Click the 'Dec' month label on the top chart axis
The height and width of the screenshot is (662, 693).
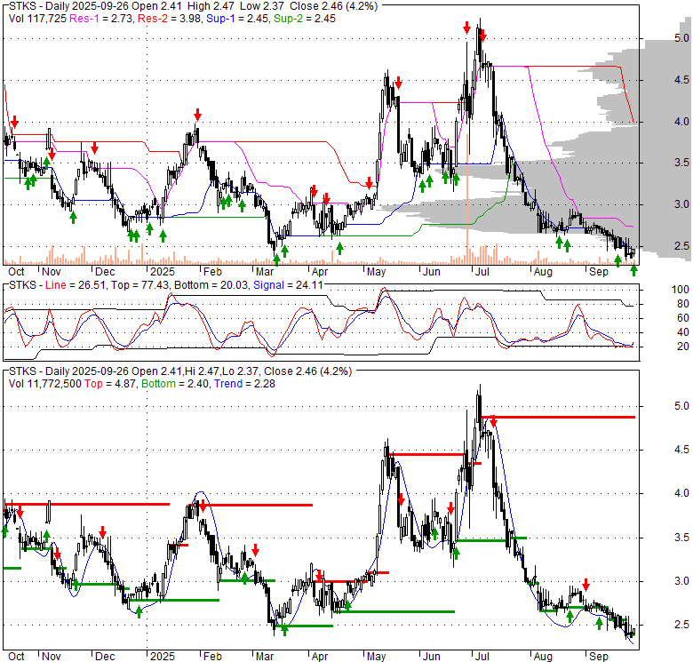pos(105,271)
